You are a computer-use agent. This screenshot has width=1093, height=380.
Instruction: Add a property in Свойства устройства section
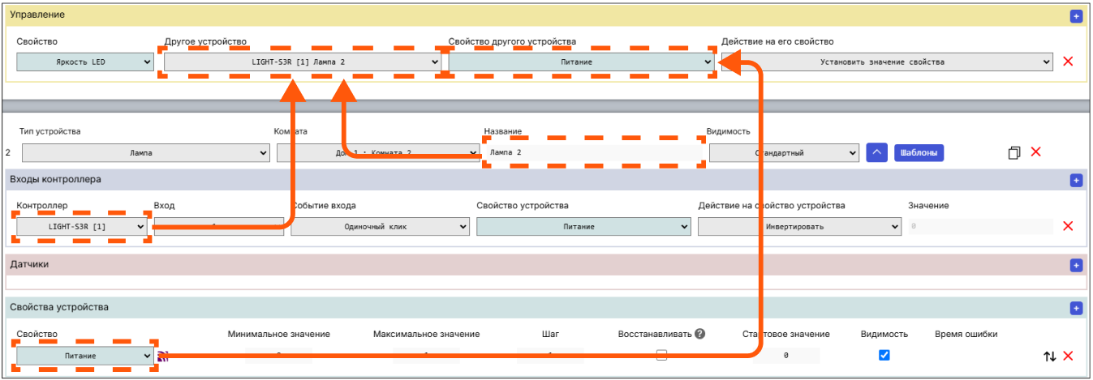(1076, 308)
